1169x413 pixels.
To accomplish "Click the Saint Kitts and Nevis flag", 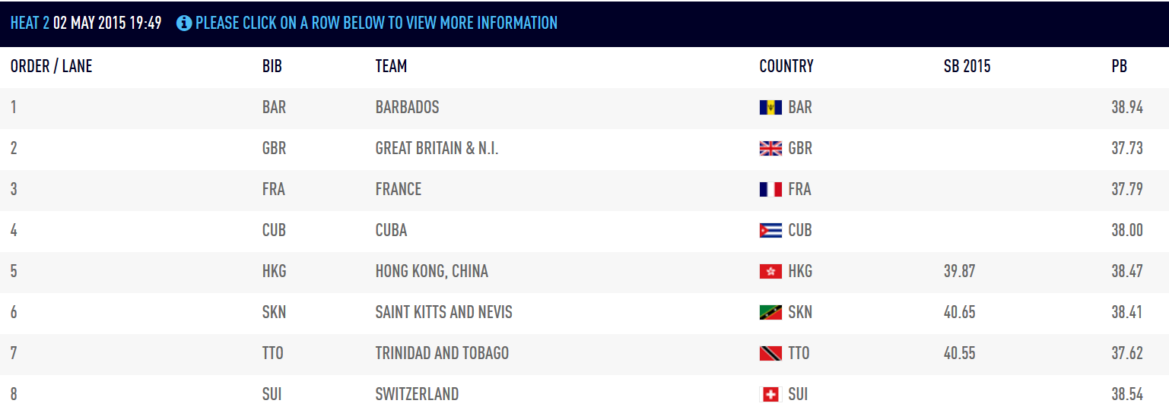I will point(770,312).
